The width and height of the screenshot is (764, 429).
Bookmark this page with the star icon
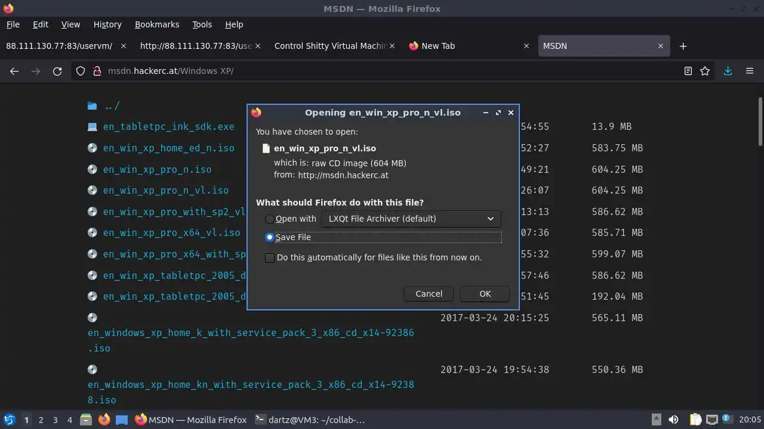[705, 71]
